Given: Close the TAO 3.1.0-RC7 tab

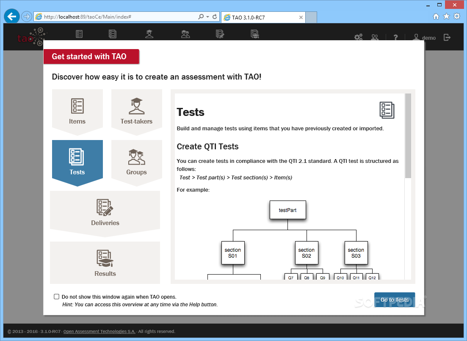Looking at the screenshot, I should pos(301,17).
